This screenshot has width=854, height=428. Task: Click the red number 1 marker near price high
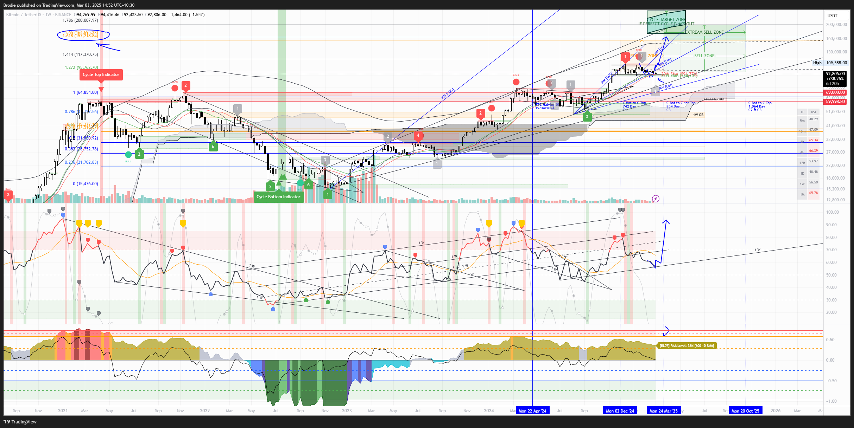(625, 56)
